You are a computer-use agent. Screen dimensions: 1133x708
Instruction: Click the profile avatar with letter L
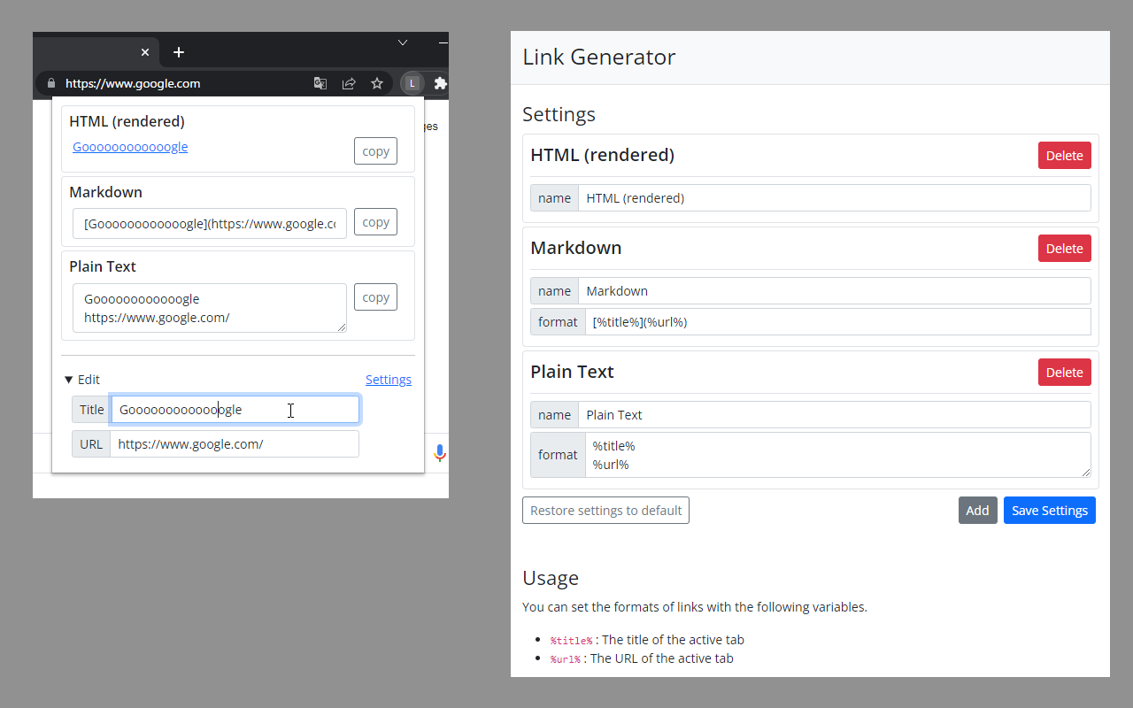[x=412, y=82]
